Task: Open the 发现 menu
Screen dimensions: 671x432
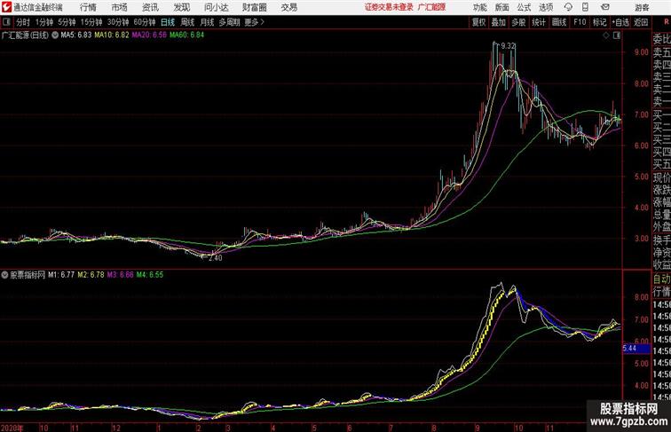Action: pyautogui.click(x=181, y=7)
